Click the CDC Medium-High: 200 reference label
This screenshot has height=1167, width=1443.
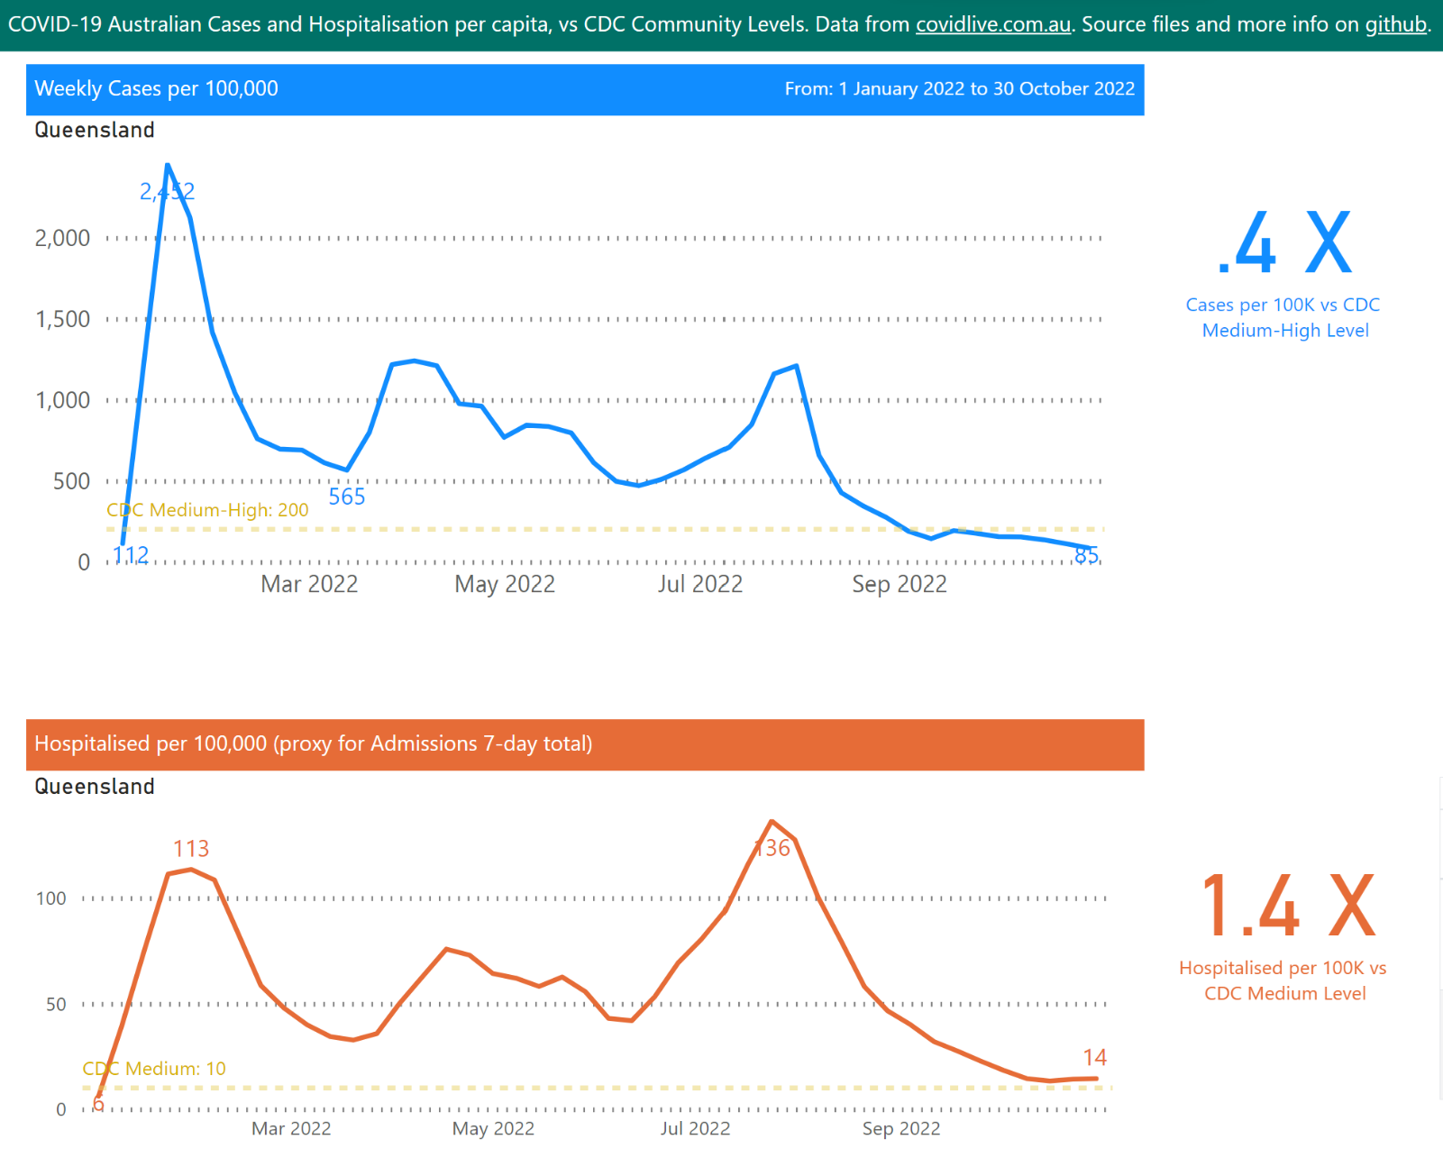coord(207,510)
